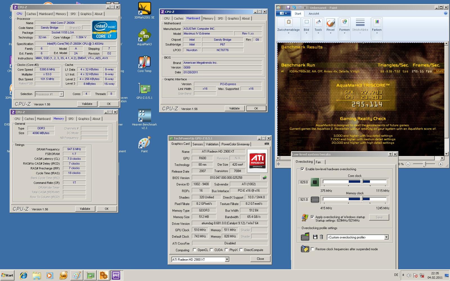Open the Paint application menu button

(283, 13)
